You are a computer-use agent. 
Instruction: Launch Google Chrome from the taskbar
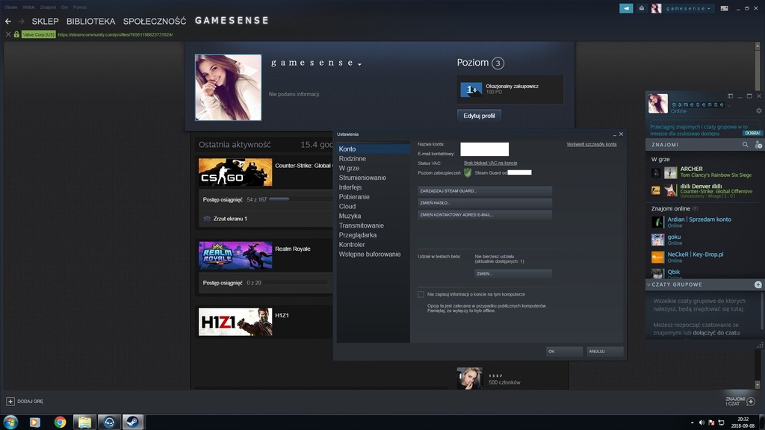(x=60, y=422)
